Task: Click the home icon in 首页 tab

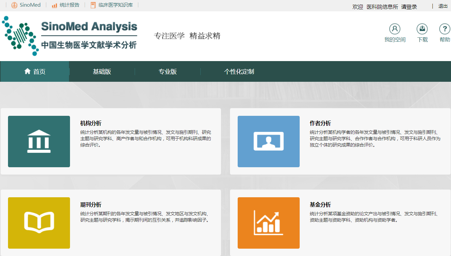Action: (x=28, y=71)
